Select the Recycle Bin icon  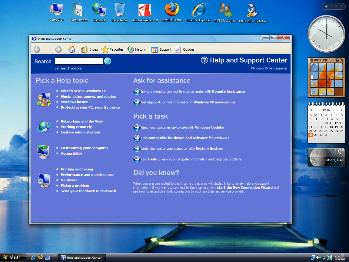tap(120, 12)
